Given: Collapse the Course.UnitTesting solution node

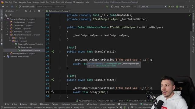Looking at the screenshot, I should [x=5, y=19].
